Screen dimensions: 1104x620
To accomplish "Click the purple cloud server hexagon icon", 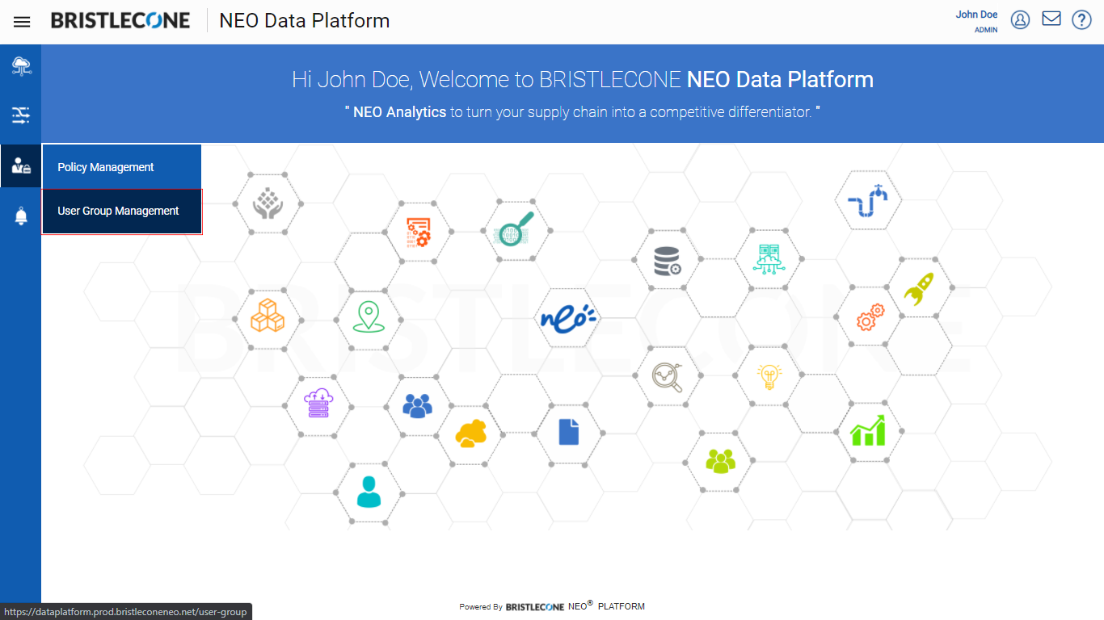I will 318,403.
